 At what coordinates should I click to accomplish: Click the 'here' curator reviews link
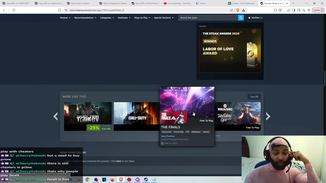pyautogui.click(x=119, y=161)
